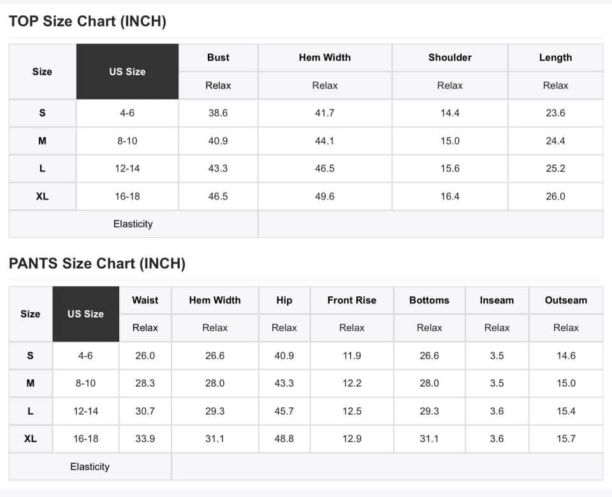Click the Length column header
Viewport: 612px width, 497px height.
(555, 57)
